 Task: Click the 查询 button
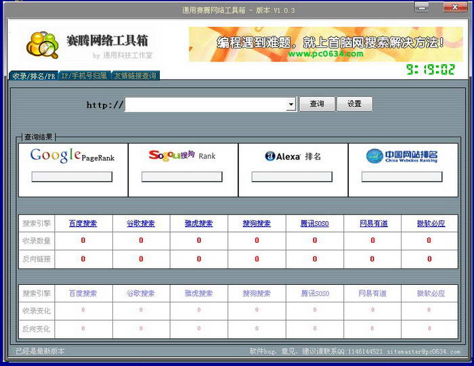[x=317, y=104]
